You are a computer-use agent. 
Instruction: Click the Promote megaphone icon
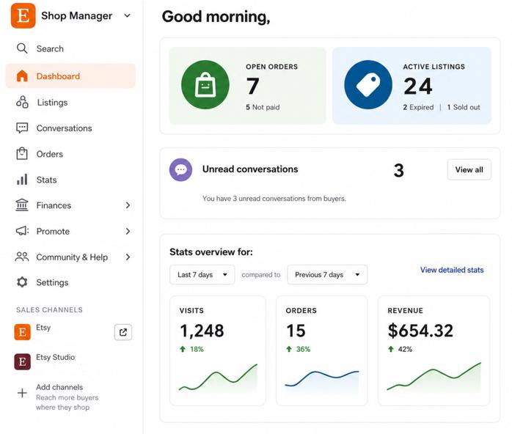pyautogui.click(x=22, y=231)
